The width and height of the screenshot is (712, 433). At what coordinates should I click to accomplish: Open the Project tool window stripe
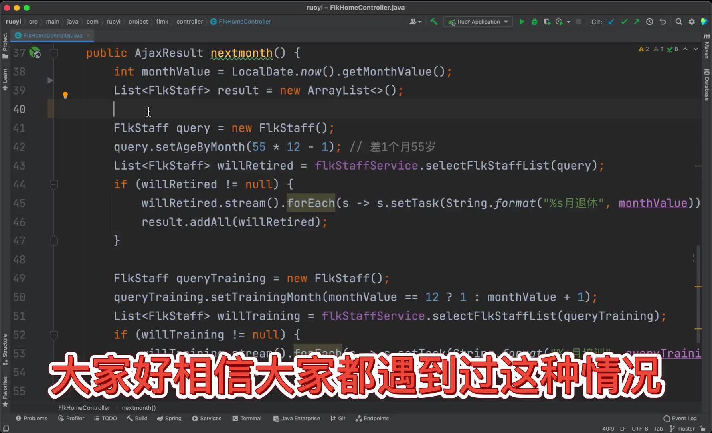(5, 45)
